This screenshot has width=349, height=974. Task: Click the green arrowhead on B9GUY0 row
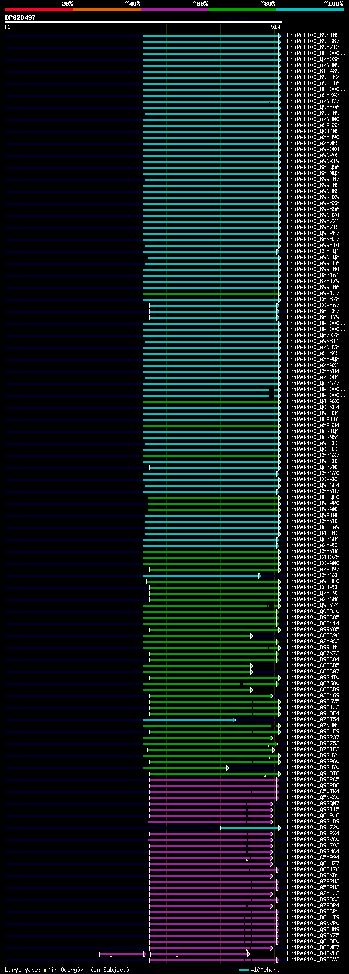click(x=227, y=767)
